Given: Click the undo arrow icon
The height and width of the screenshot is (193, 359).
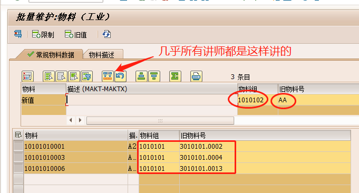Looking at the screenshot, I should point(120,76).
